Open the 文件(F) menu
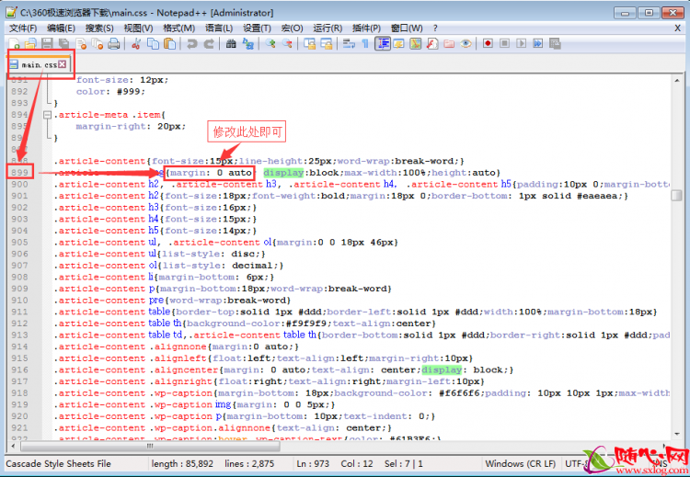This screenshot has height=477, width=690. 23,28
